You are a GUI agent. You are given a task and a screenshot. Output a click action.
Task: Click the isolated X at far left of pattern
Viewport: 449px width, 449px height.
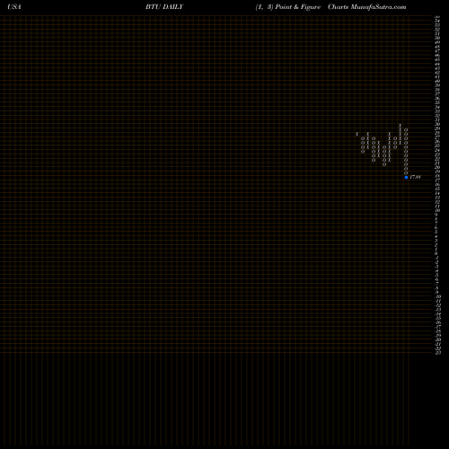(357, 135)
